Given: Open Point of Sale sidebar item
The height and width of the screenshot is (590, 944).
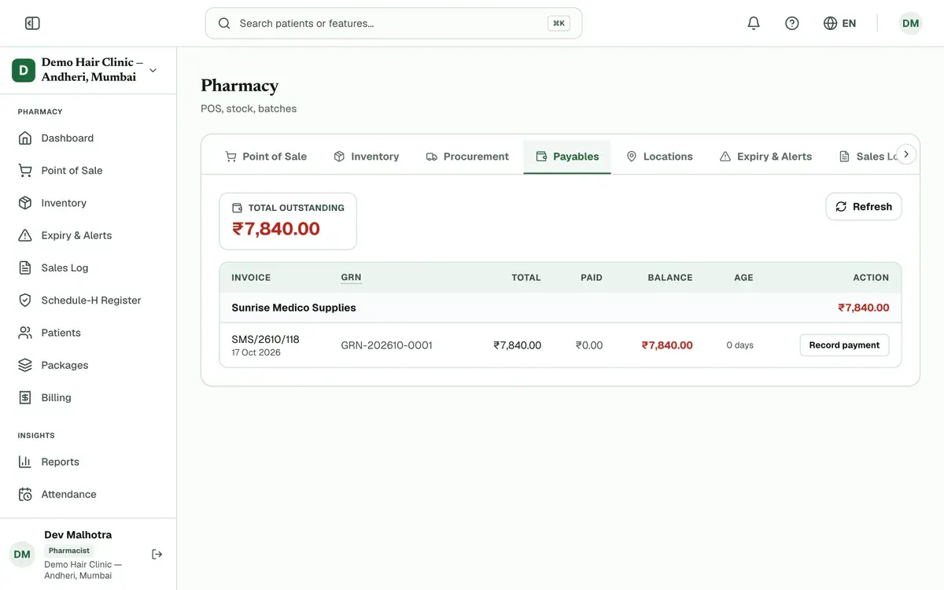Looking at the screenshot, I should click(x=88, y=171).
